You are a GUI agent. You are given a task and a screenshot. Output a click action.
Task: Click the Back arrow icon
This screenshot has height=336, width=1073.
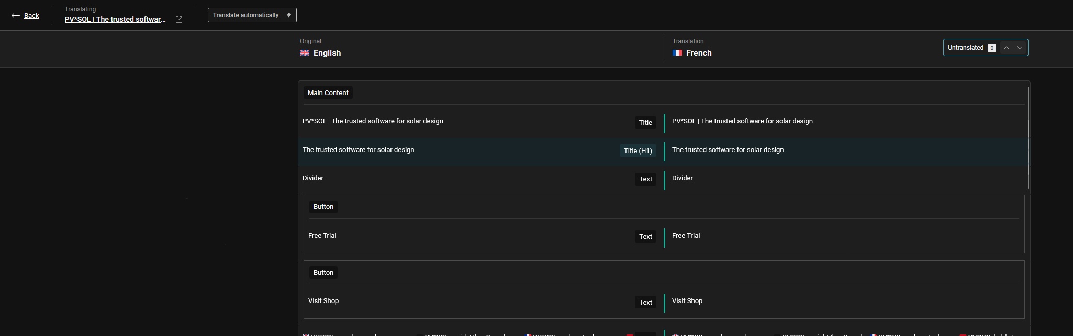pyautogui.click(x=15, y=16)
